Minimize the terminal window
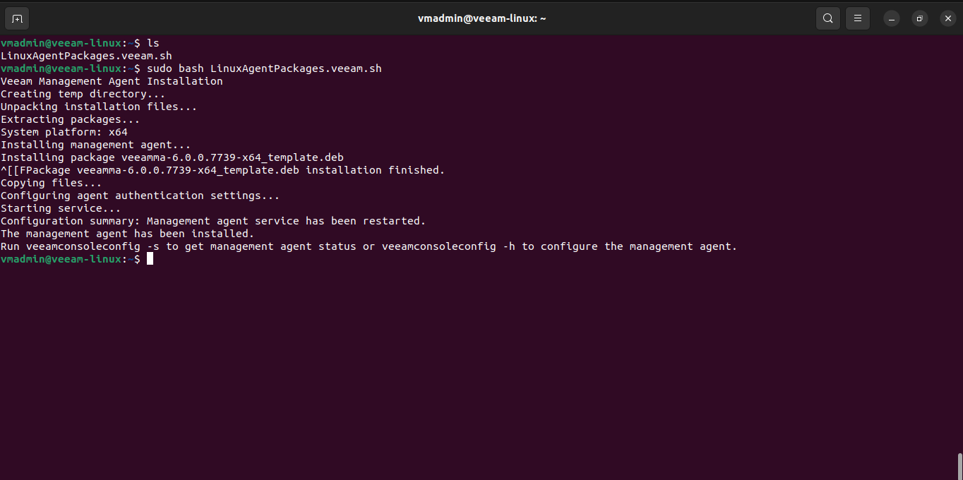This screenshot has width=963, height=480. [x=892, y=18]
